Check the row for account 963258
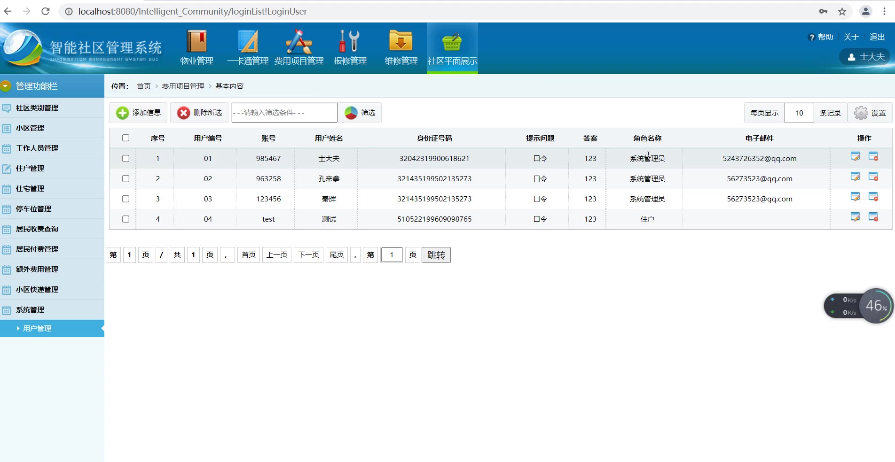The width and height of the screenshot is (895, 462). pos(126,178)
